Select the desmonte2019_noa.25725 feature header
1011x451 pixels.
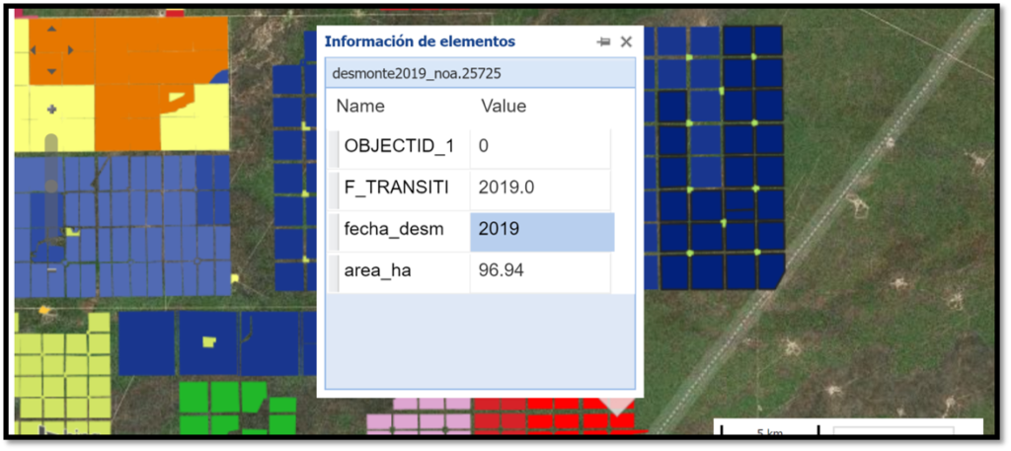pos(481,73)
